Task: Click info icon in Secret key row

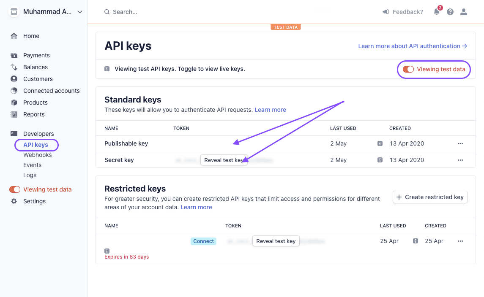Action: 380,160
